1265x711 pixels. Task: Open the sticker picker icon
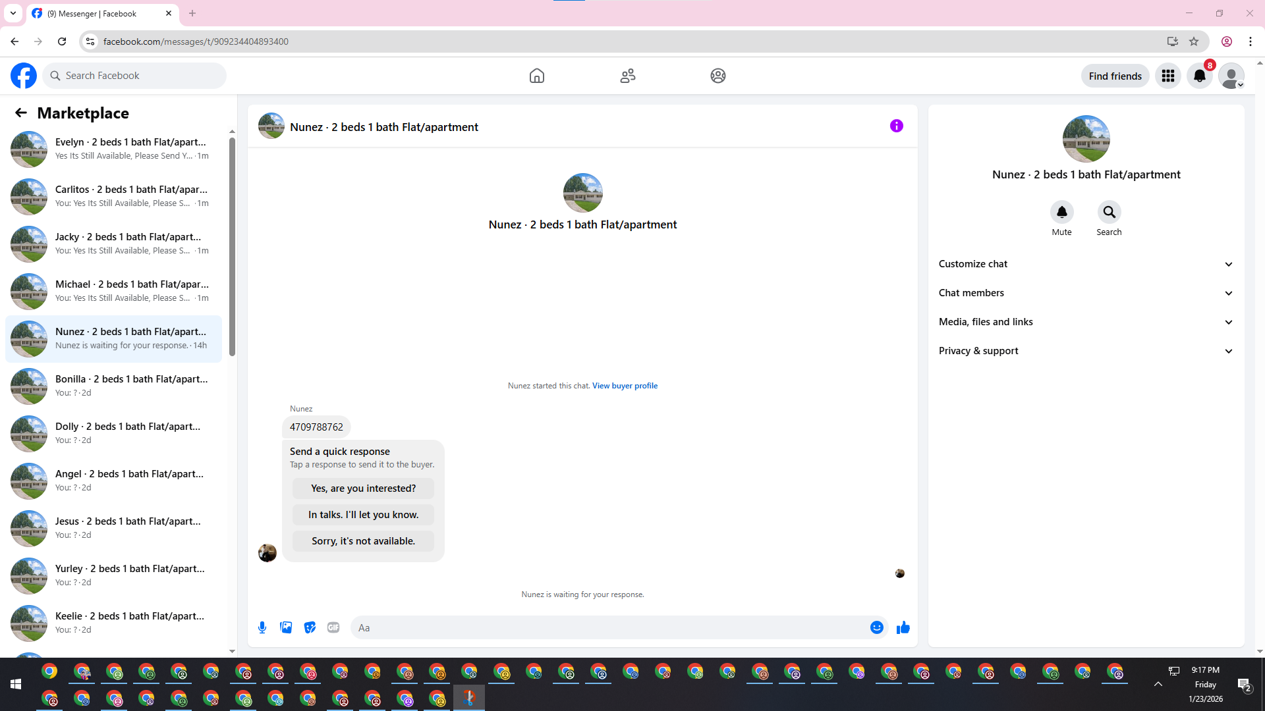point(310,627)
